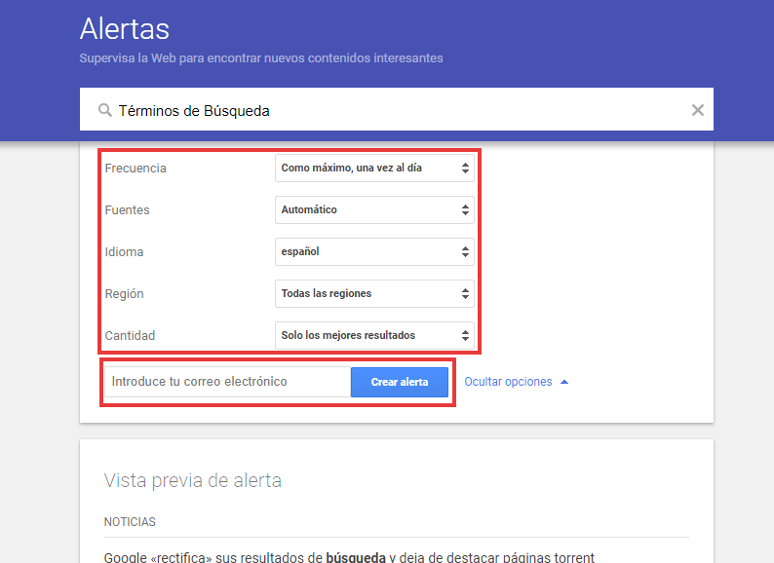774x563 pixels.
Task: Clear the search terms with the X icon
Action: (x=698, y=110)
